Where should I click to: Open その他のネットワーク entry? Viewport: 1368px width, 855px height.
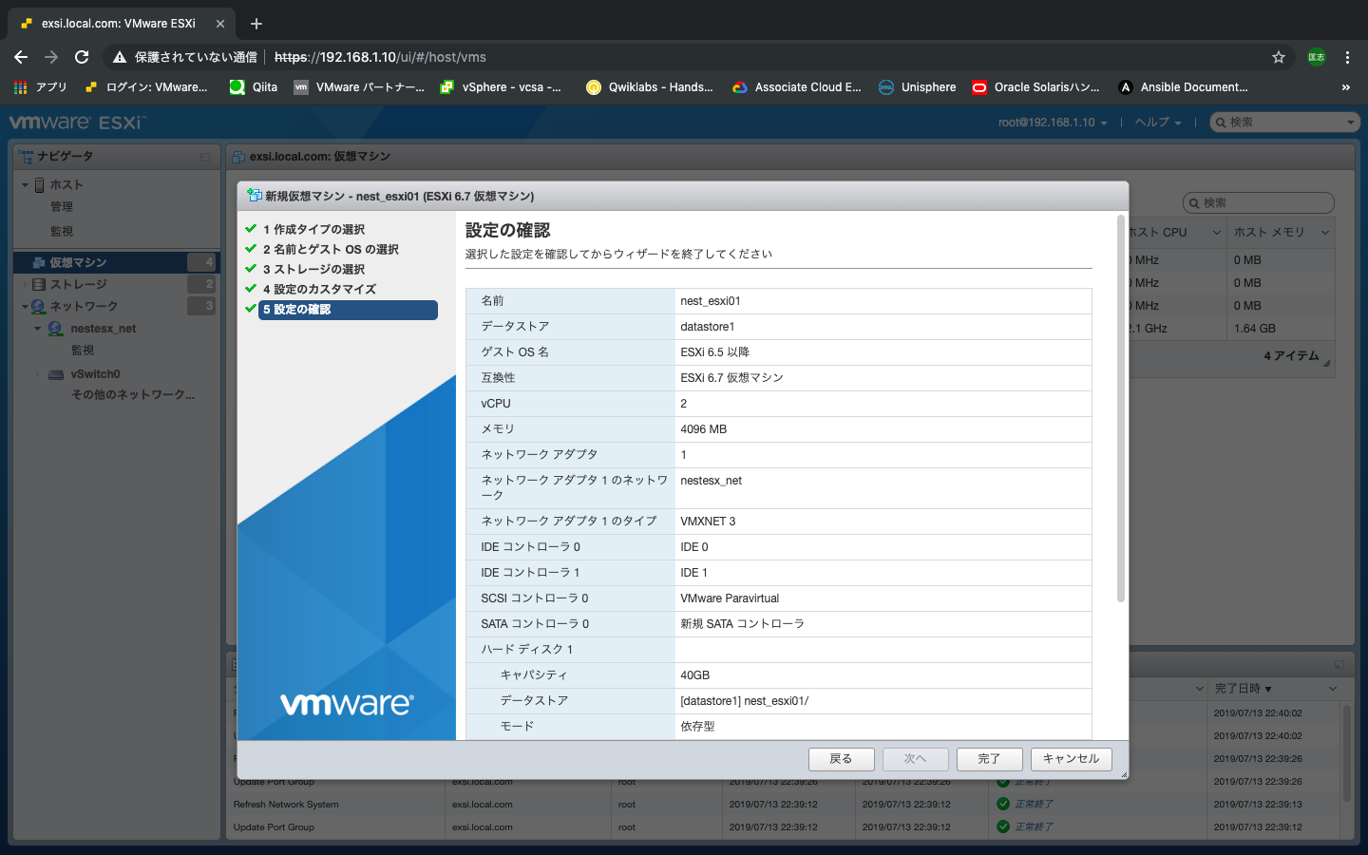point(133,395)
